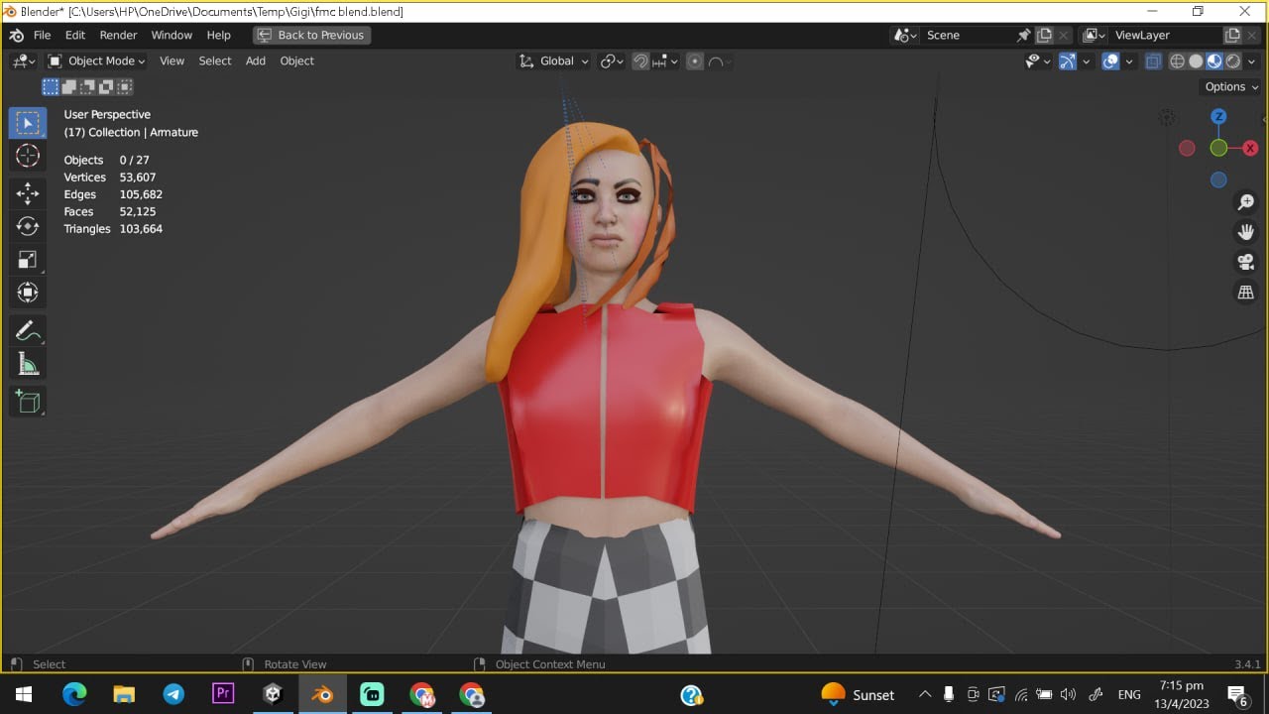Toggle X-ray mode in header

click(1153, 61)
